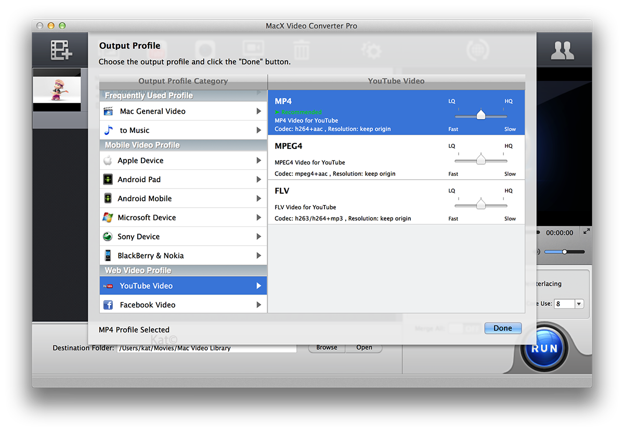Click the 'Output Profile Category' column header
This screenshot has height=432, width=624.
183,81
